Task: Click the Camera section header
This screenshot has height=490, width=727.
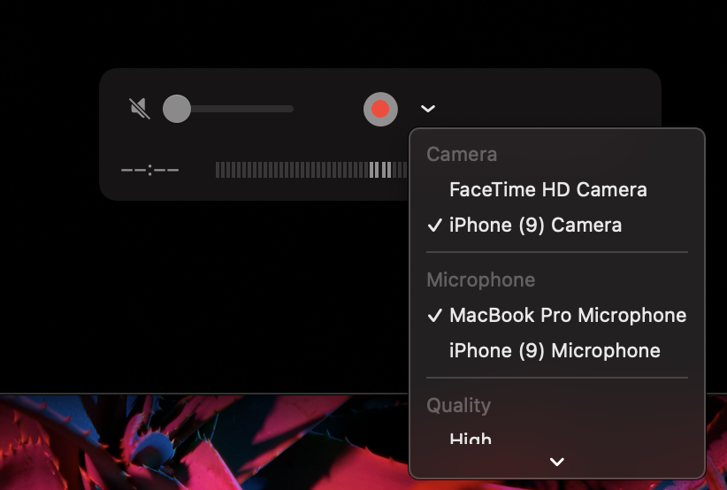Action: [x=462, y=155]
